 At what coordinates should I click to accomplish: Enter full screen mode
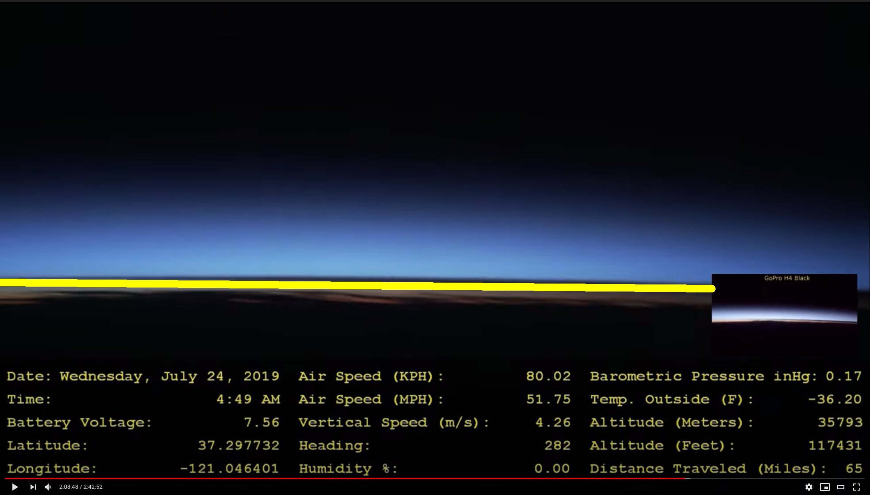tap(857, 487)
